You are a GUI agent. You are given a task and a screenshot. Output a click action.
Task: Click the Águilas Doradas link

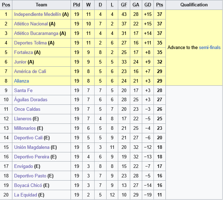(31, 100)
